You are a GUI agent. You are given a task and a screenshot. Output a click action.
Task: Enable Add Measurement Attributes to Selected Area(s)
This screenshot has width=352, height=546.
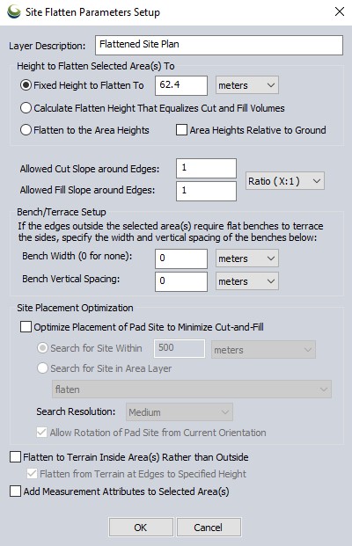(15, 491)
